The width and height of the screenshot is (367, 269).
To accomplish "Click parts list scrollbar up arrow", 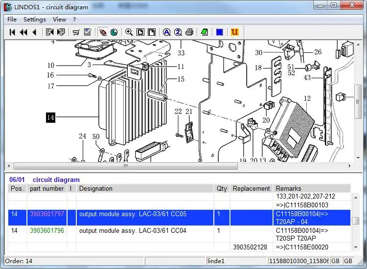I will click(356, 198).
